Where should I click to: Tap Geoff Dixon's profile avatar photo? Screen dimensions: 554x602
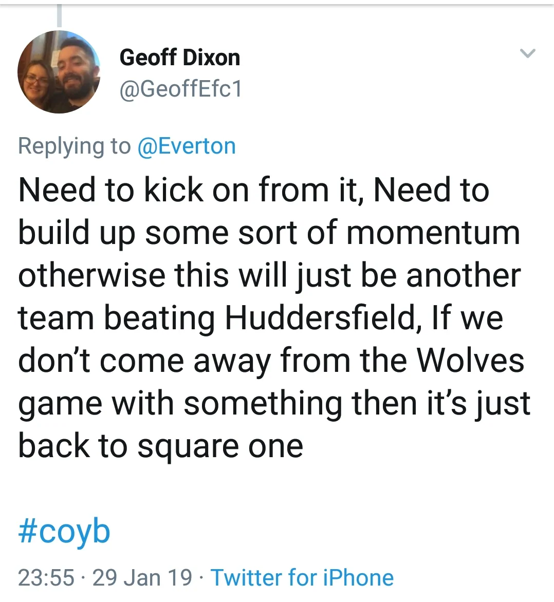59,71
